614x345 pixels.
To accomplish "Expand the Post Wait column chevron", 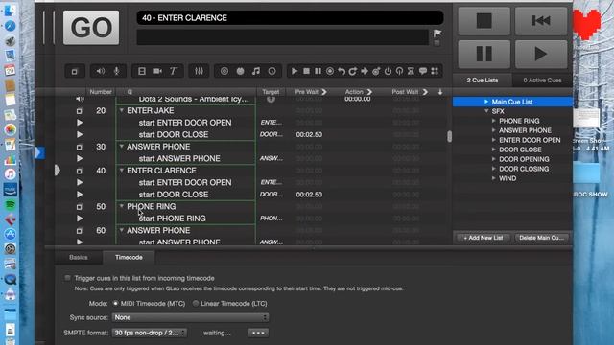I will click(x=425, y=92).
